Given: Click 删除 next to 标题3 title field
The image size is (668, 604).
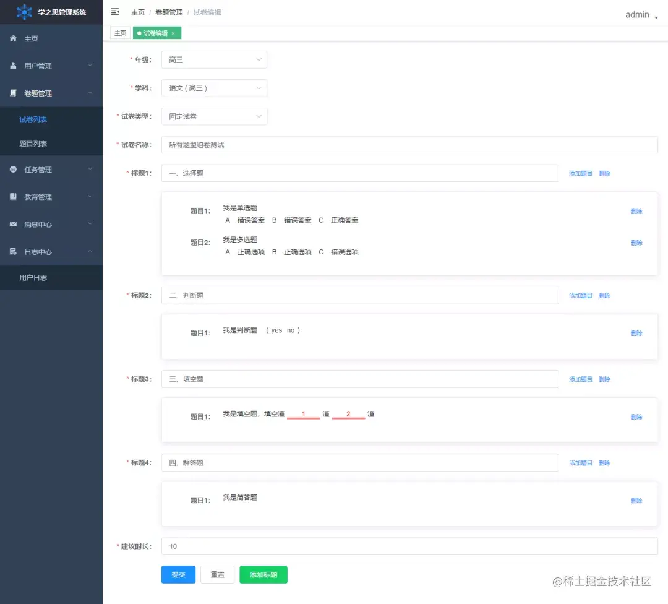Looking at the screenshot, I should (x=604, y=379).
